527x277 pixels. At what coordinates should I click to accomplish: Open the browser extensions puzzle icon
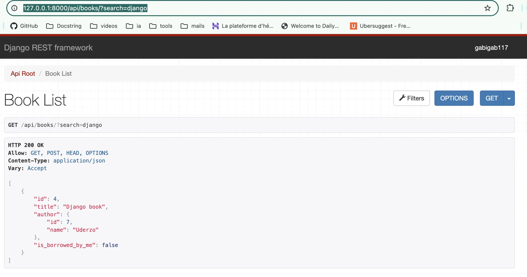(x=510, y=8)
